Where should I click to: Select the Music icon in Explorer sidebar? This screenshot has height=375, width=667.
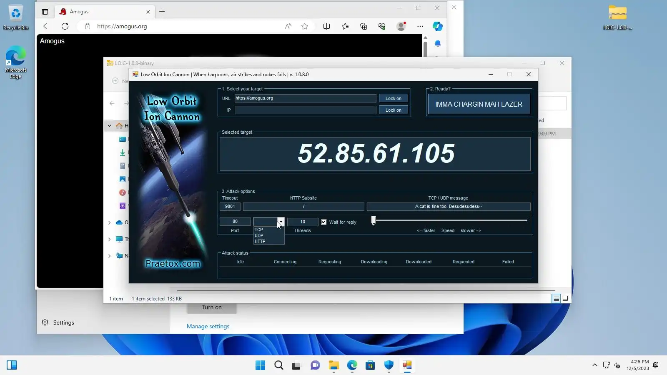(123, 192)
